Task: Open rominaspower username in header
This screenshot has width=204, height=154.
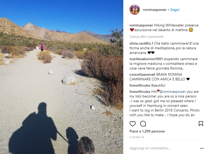Action: pos(155,10)
